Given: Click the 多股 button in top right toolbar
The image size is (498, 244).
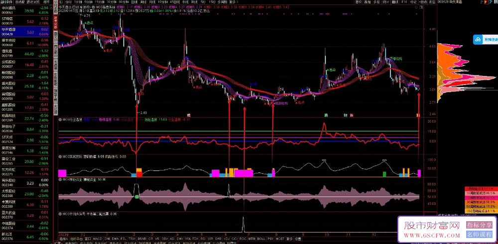Looking at the screenshot, I should coord(376,2).
